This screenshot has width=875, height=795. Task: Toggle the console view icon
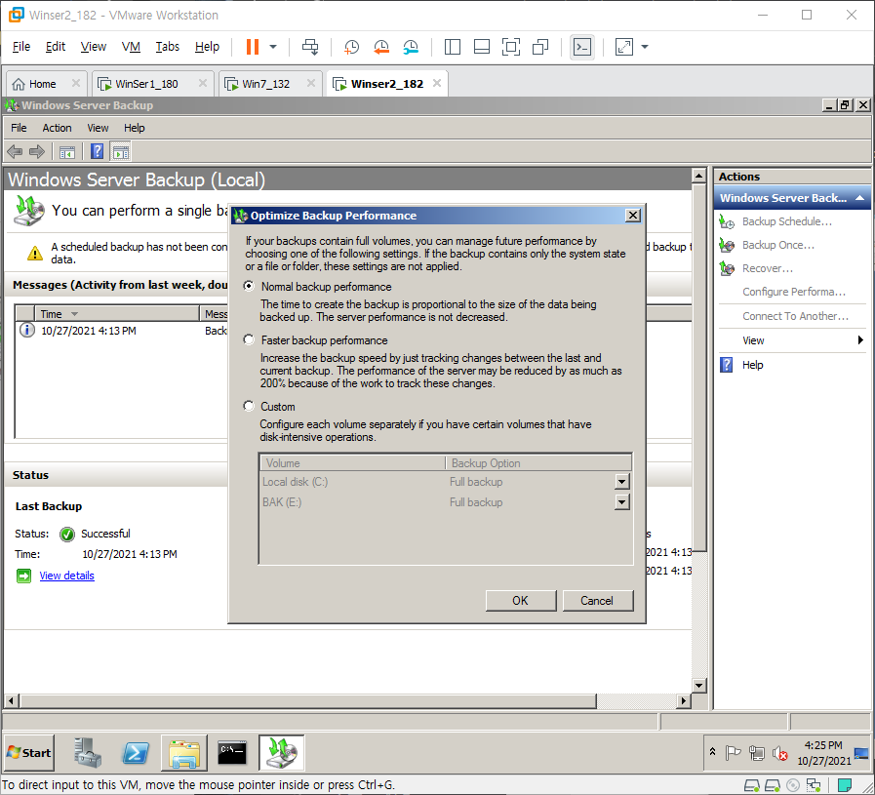pyautogui.click(x=582, y=47)
